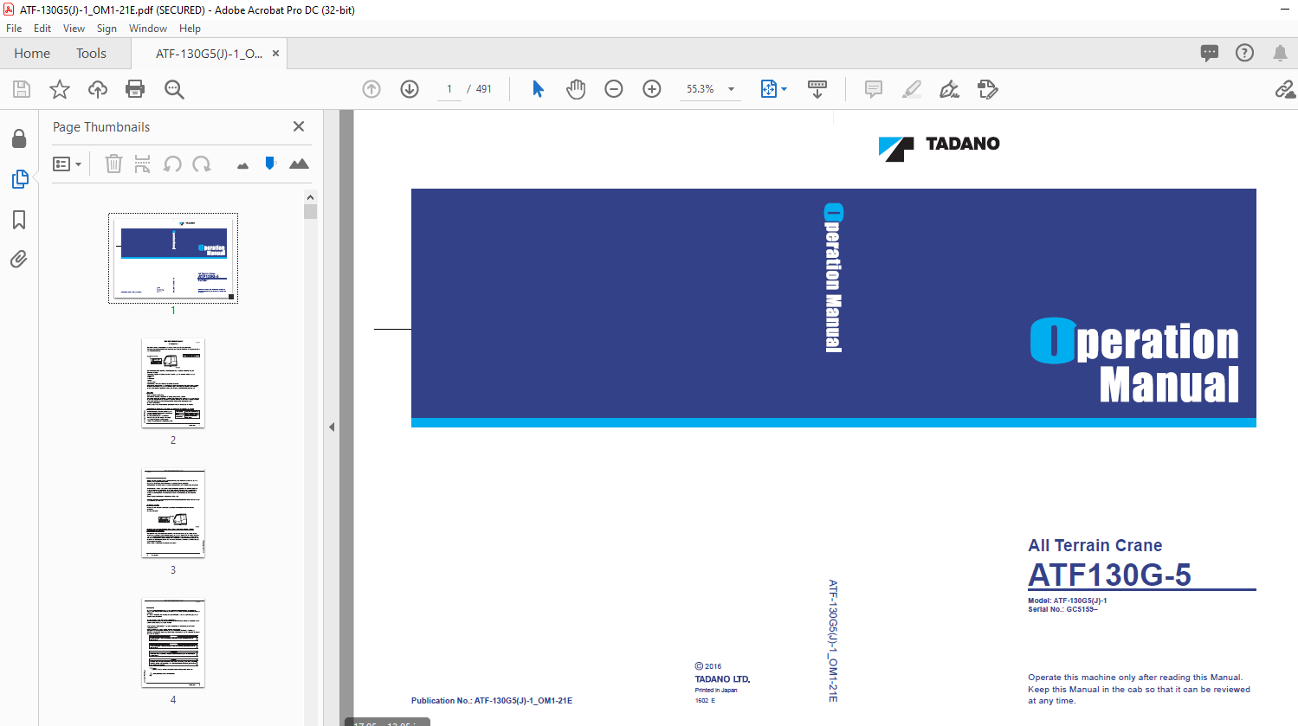
Task: Print the document using printer icon
Action: click(135, 89)
